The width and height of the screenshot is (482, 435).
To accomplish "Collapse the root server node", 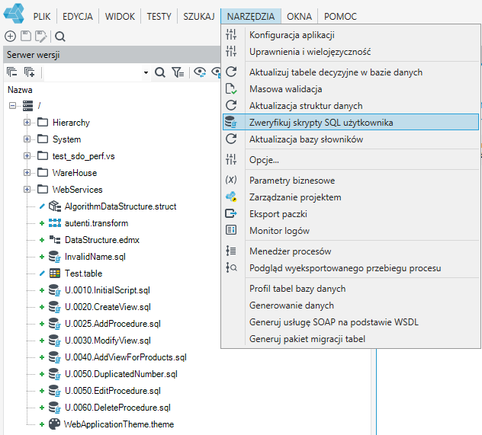I will (12, 106).
